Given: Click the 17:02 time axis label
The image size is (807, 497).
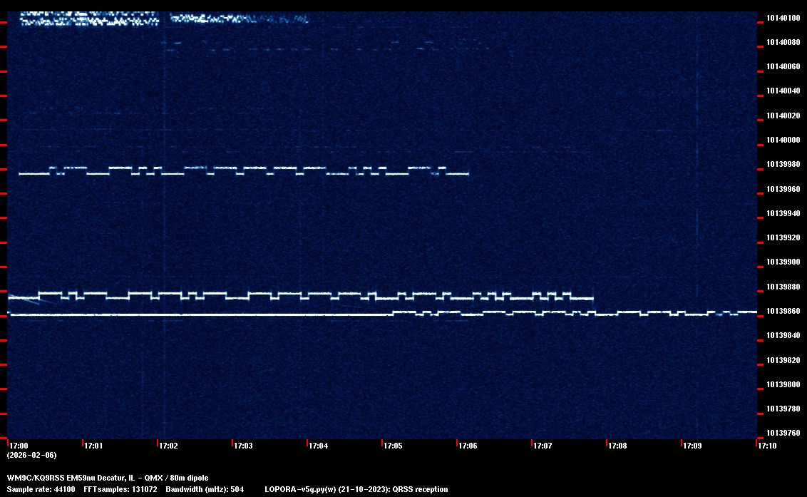Looking at the screenshot, I should pyautogui.click(x=168, y=446).
